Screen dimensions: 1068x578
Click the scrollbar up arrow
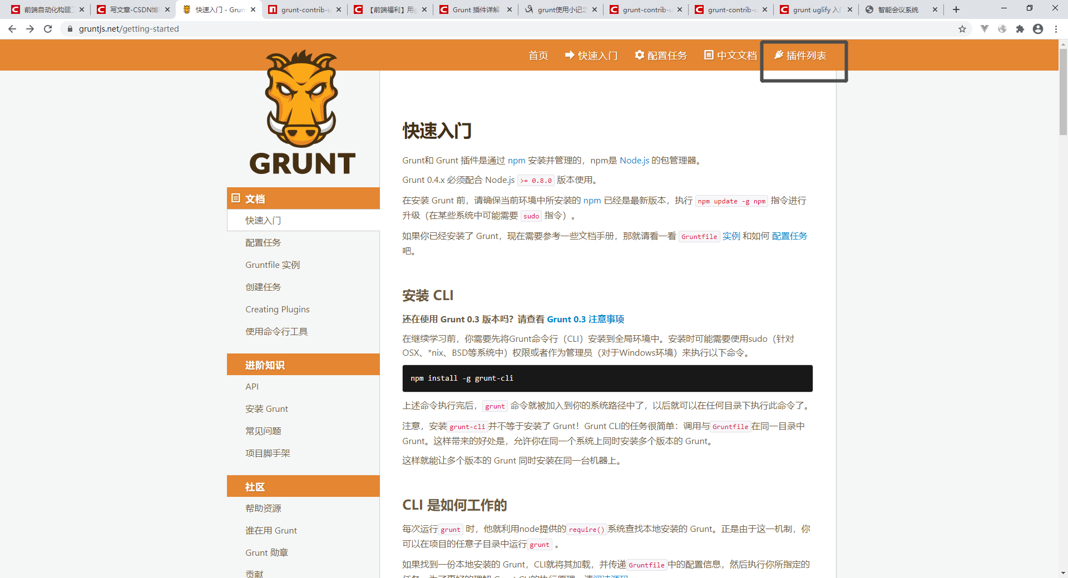1063,43
